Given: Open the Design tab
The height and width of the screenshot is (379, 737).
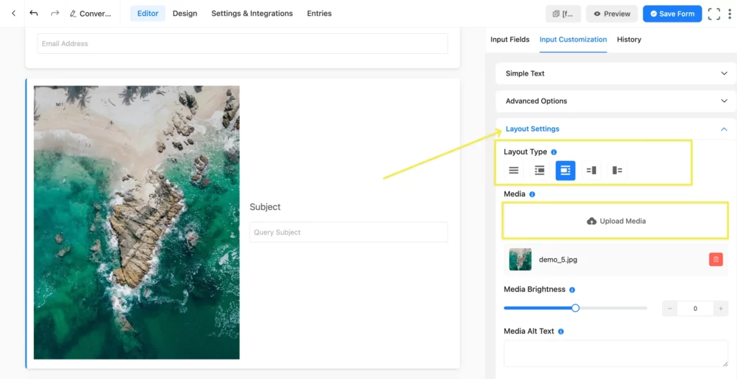Looking at the screenshot, I should click(185, 14).
